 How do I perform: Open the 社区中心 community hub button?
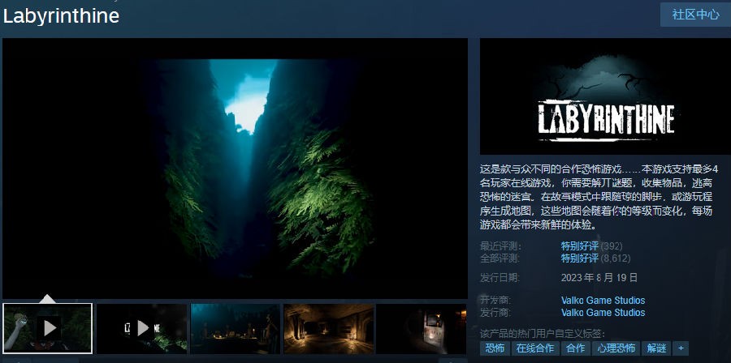click(x=695, y=15)
